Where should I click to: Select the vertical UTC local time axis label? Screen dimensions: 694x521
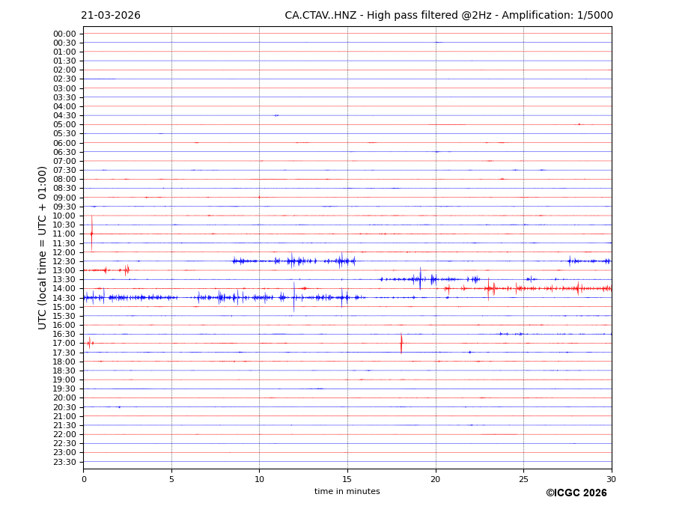(43, 247)
